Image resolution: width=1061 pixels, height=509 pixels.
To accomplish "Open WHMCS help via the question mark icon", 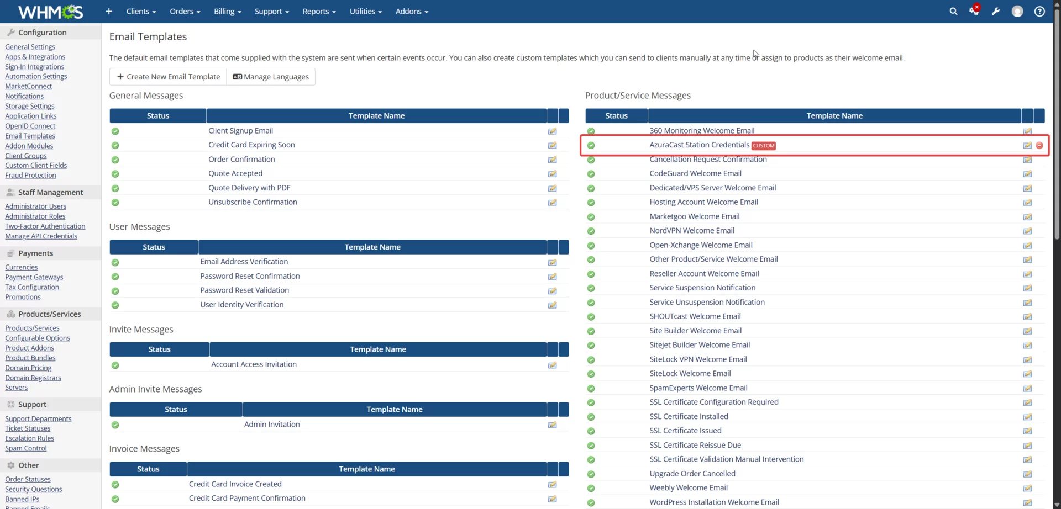I will (1039, 11).
